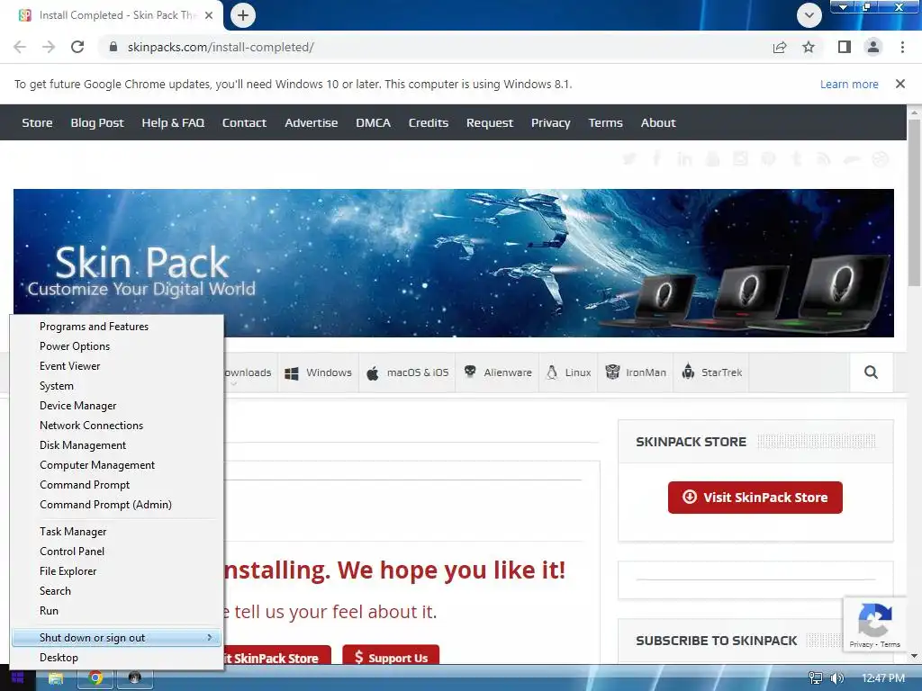Click the address bar URL

pos(221,47)
